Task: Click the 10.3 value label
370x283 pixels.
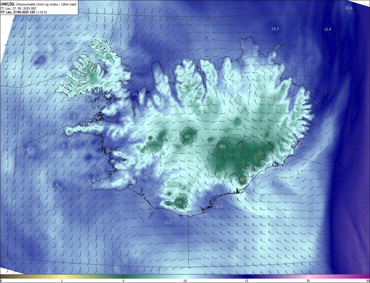Action: (304, 252)
